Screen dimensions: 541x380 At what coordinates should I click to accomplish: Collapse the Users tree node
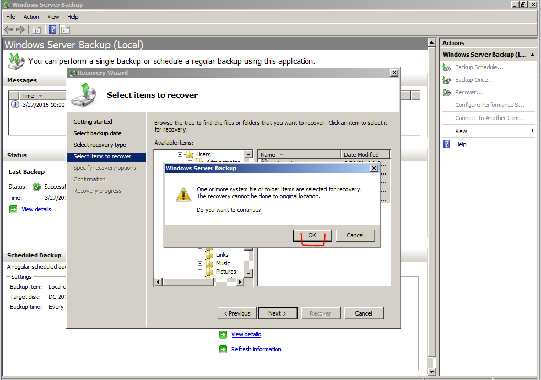[x=180, y=154]
